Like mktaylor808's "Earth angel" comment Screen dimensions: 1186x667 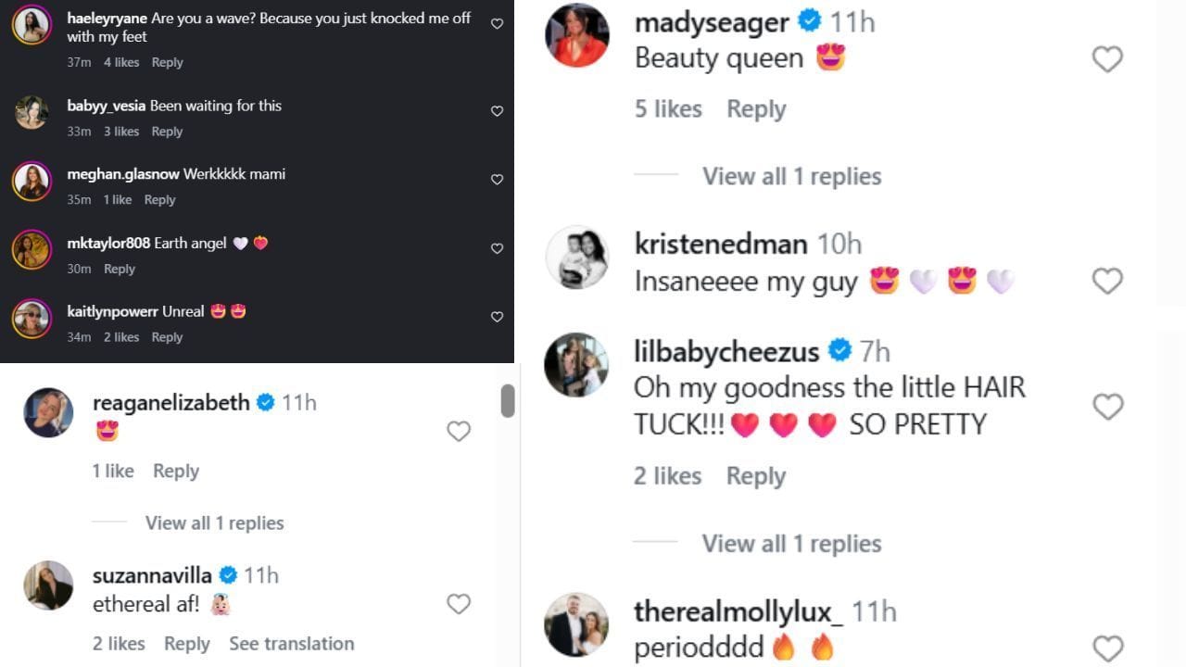pyautogui.click(x=497, y=248)
